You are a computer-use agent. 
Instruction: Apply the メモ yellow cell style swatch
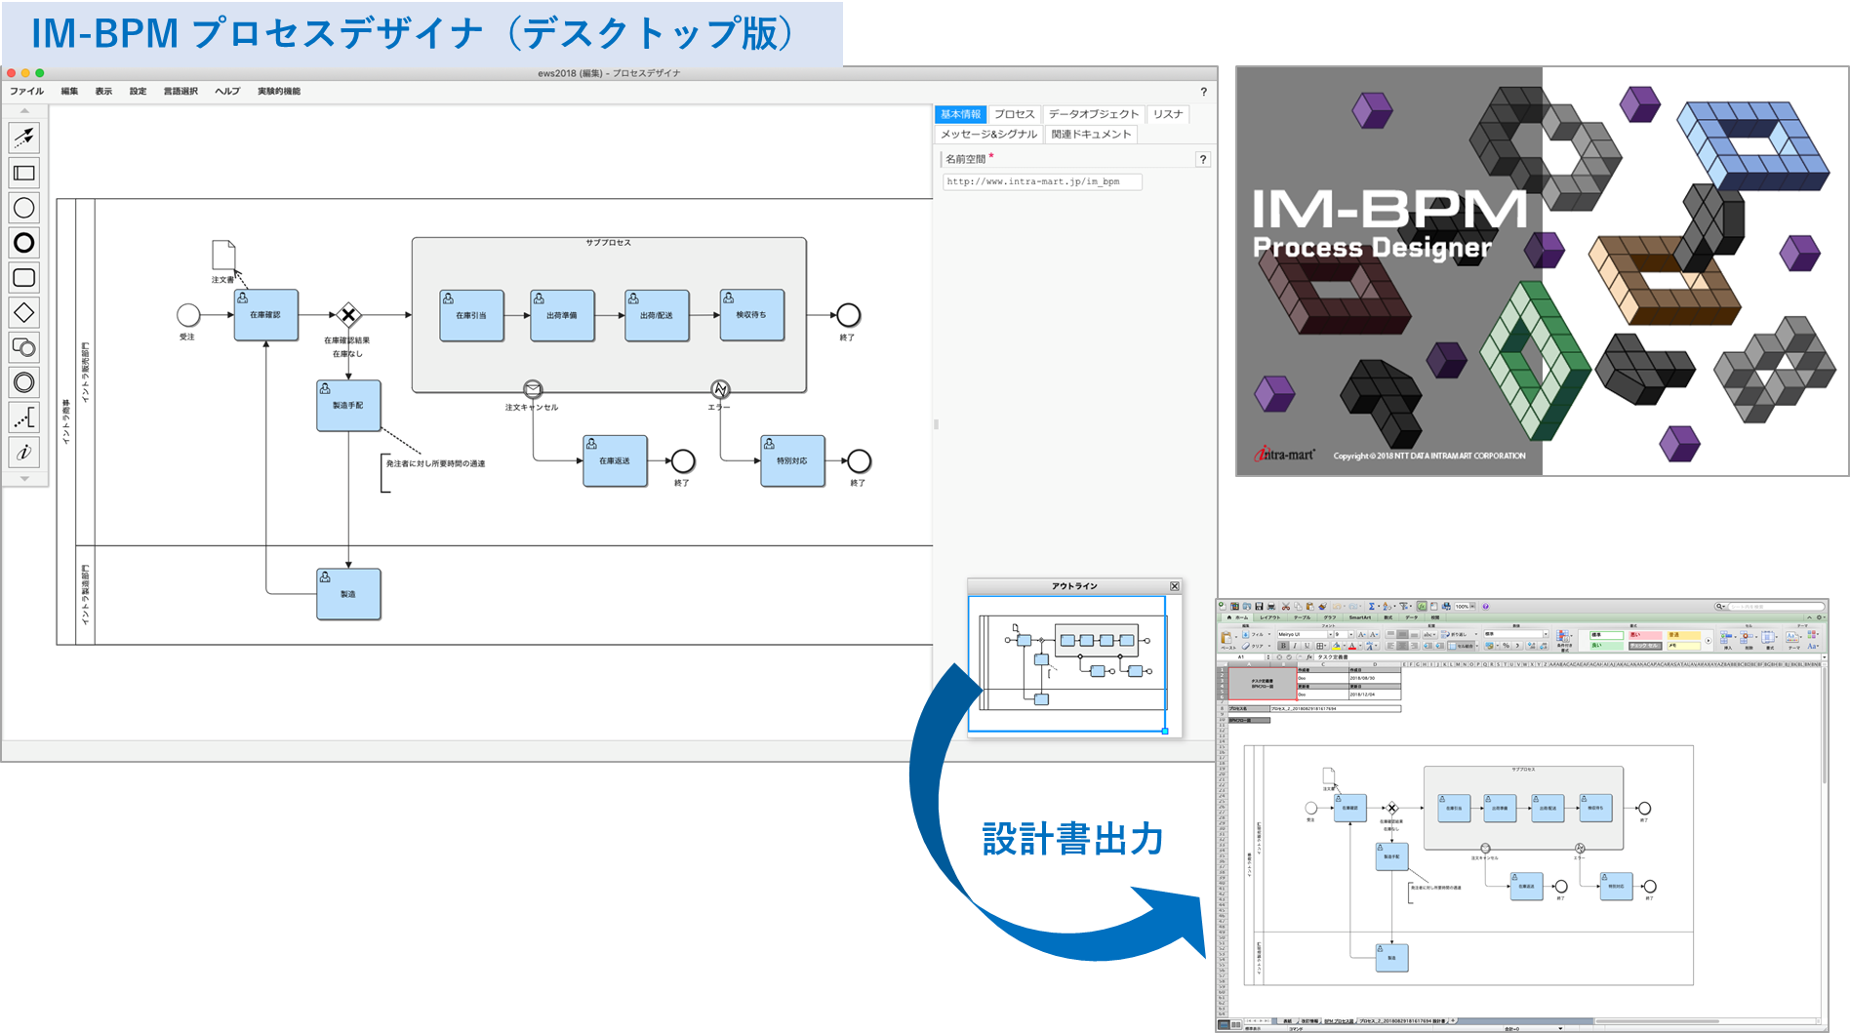(1683, 646)
